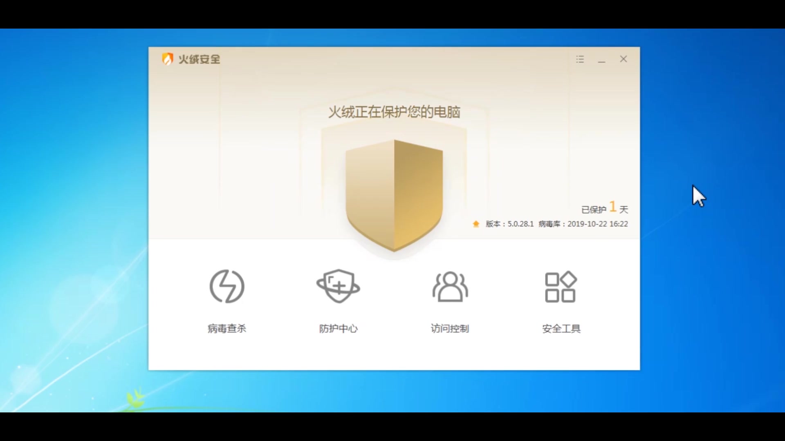Image resolution: width=785 pixels, height=441 pixels.
Task: Open the 病毒查杀 lightning scan icon
Action: tap(227, 286)
